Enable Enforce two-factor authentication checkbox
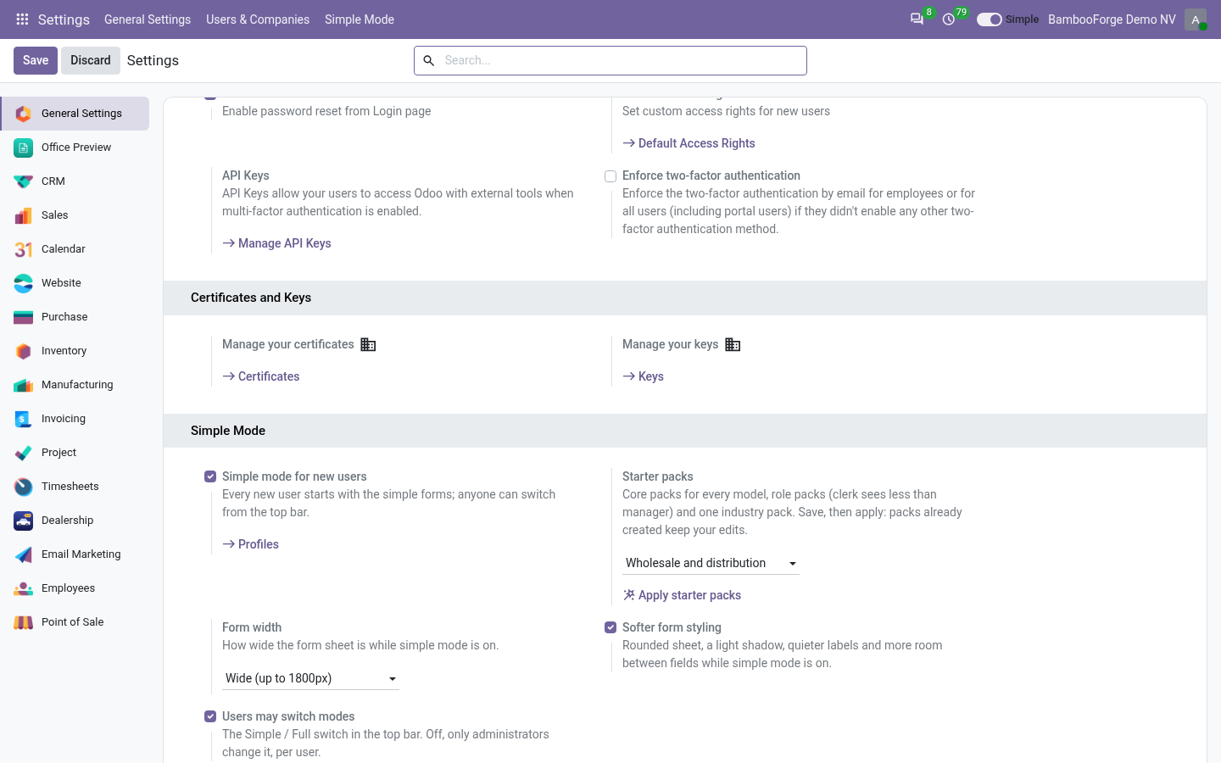 (x=610, y=176)
